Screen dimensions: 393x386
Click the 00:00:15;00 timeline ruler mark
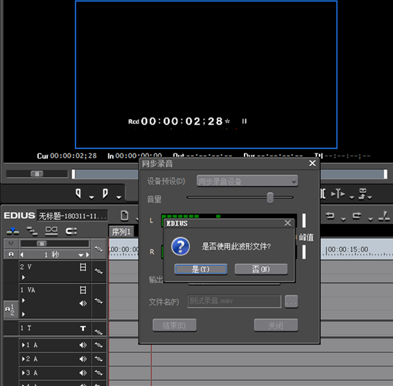(x=348, y=249)
